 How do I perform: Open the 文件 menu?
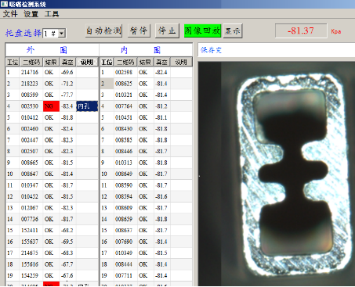point(10,13)
